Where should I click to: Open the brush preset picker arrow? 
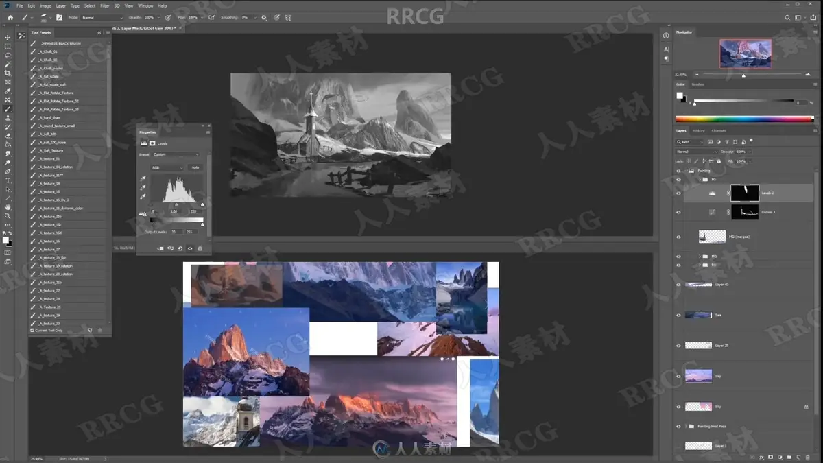click(50, 17)
